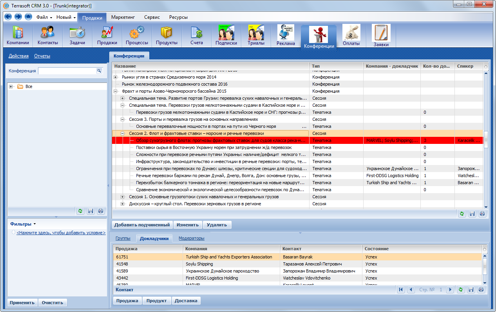Open the Оплаты section
496x312 pixels.
(x=351, y=36)
